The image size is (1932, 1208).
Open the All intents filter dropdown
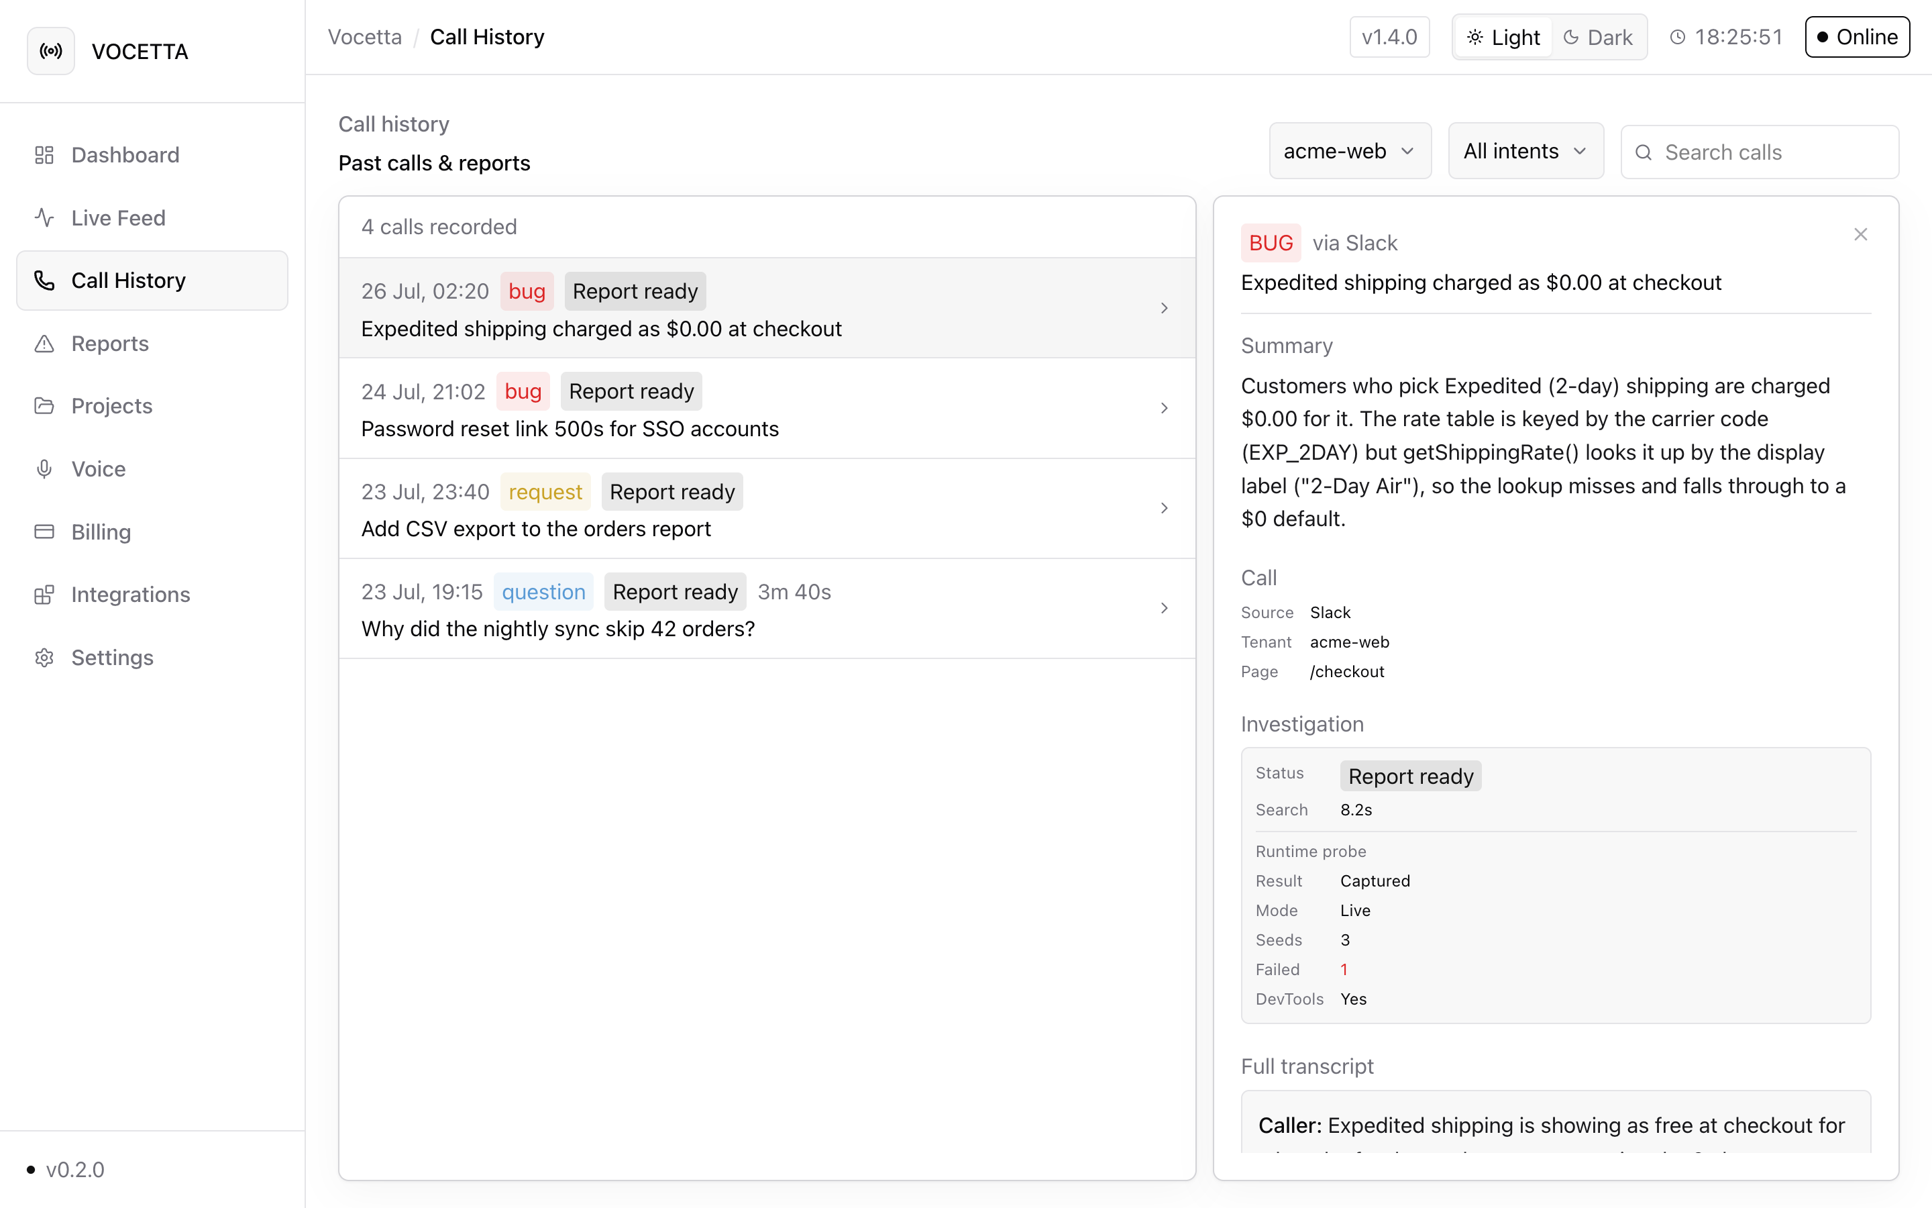pos(1525,151)
